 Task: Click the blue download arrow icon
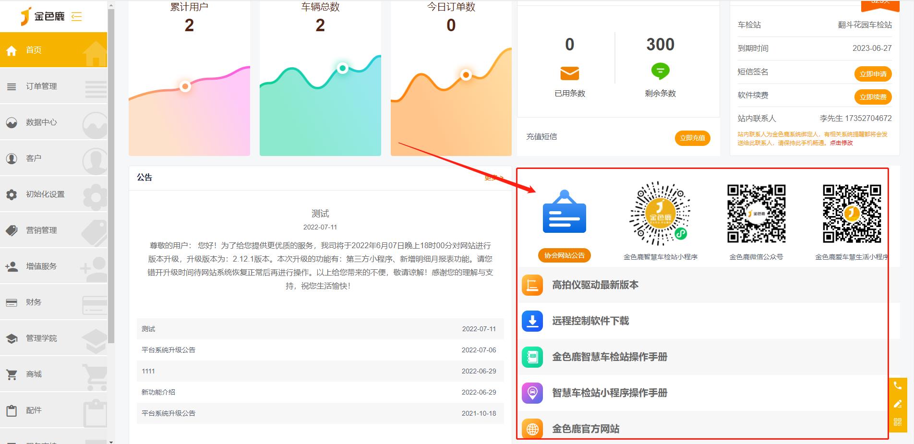pyautogui.click(x=532, y=321)
